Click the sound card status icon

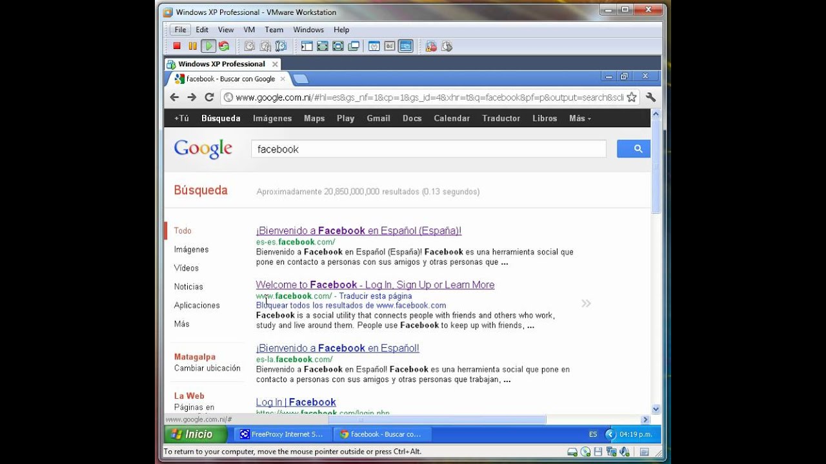(624, 452)
